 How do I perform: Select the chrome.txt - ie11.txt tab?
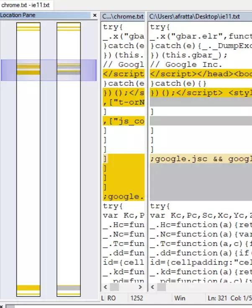[26, 5]
